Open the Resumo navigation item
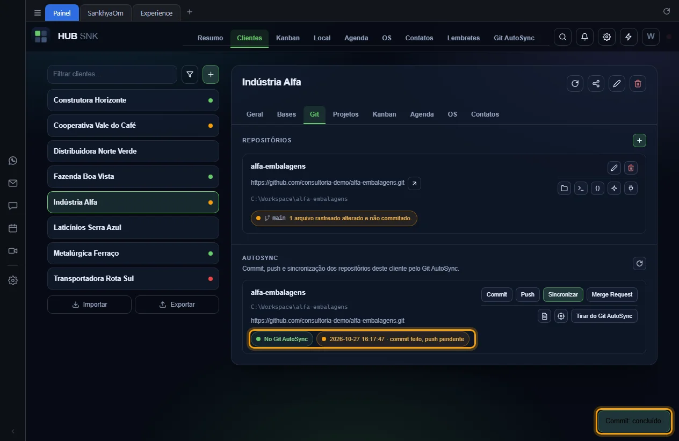Screen dimensions: 679x441 tap(210, 38)
